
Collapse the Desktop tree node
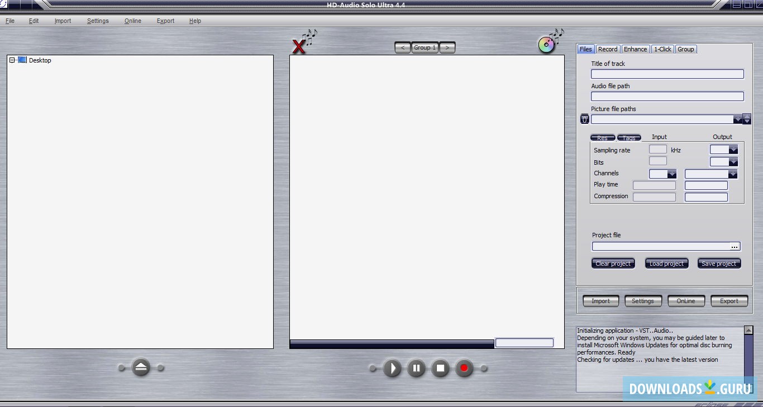tap(12, 60)
